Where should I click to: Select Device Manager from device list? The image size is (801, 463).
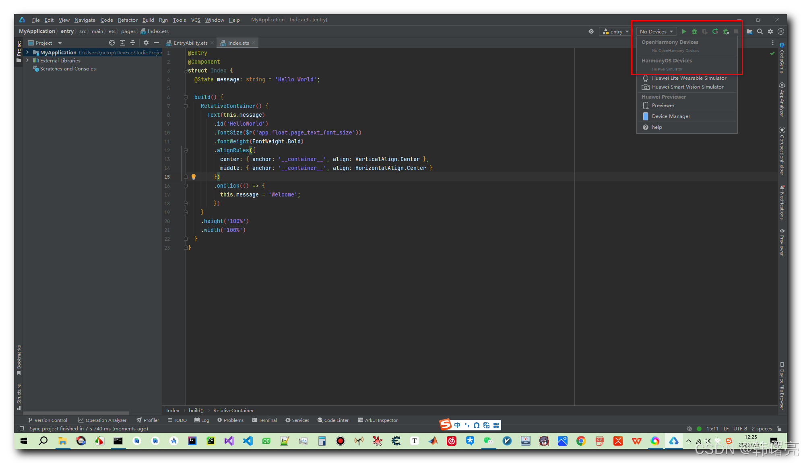pyautogui.click(x=671, y=116)
